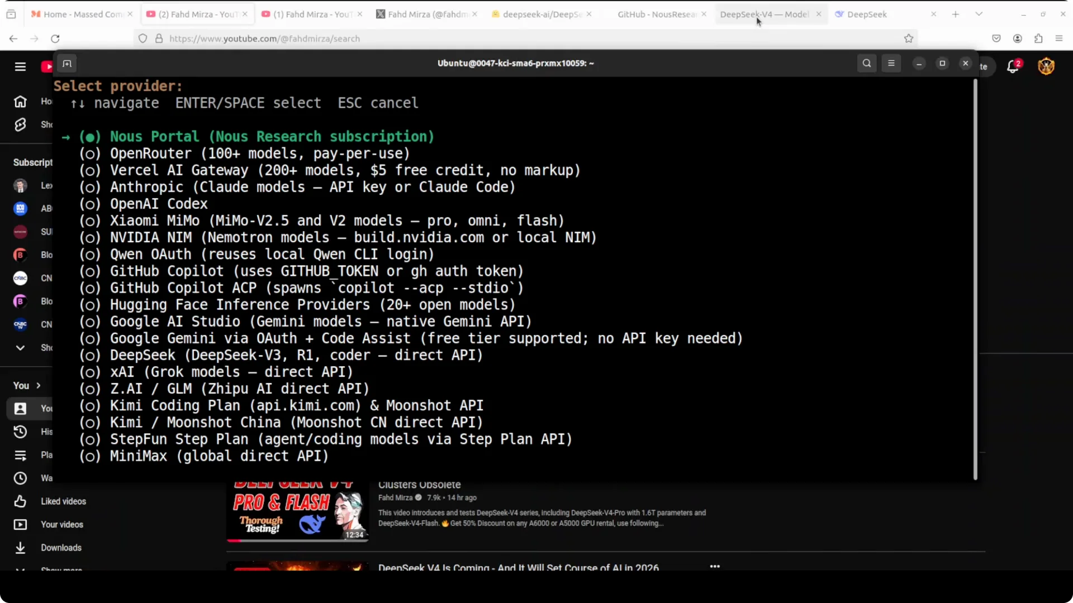
Task: Open new terminal tab icon
Action: pyautogui.click(x=67, y=64)
